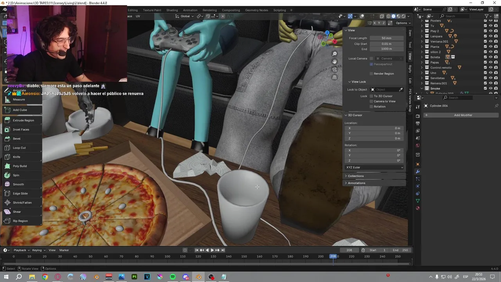501x282 pixels.
Task: Select the Extrude Region tool
Action: [22, 120]
